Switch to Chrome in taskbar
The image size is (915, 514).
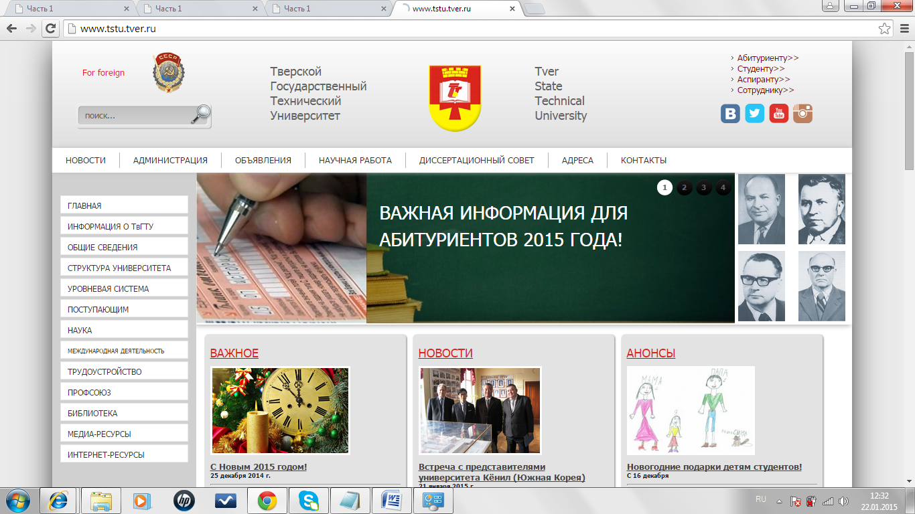click(x=267, y=500)
